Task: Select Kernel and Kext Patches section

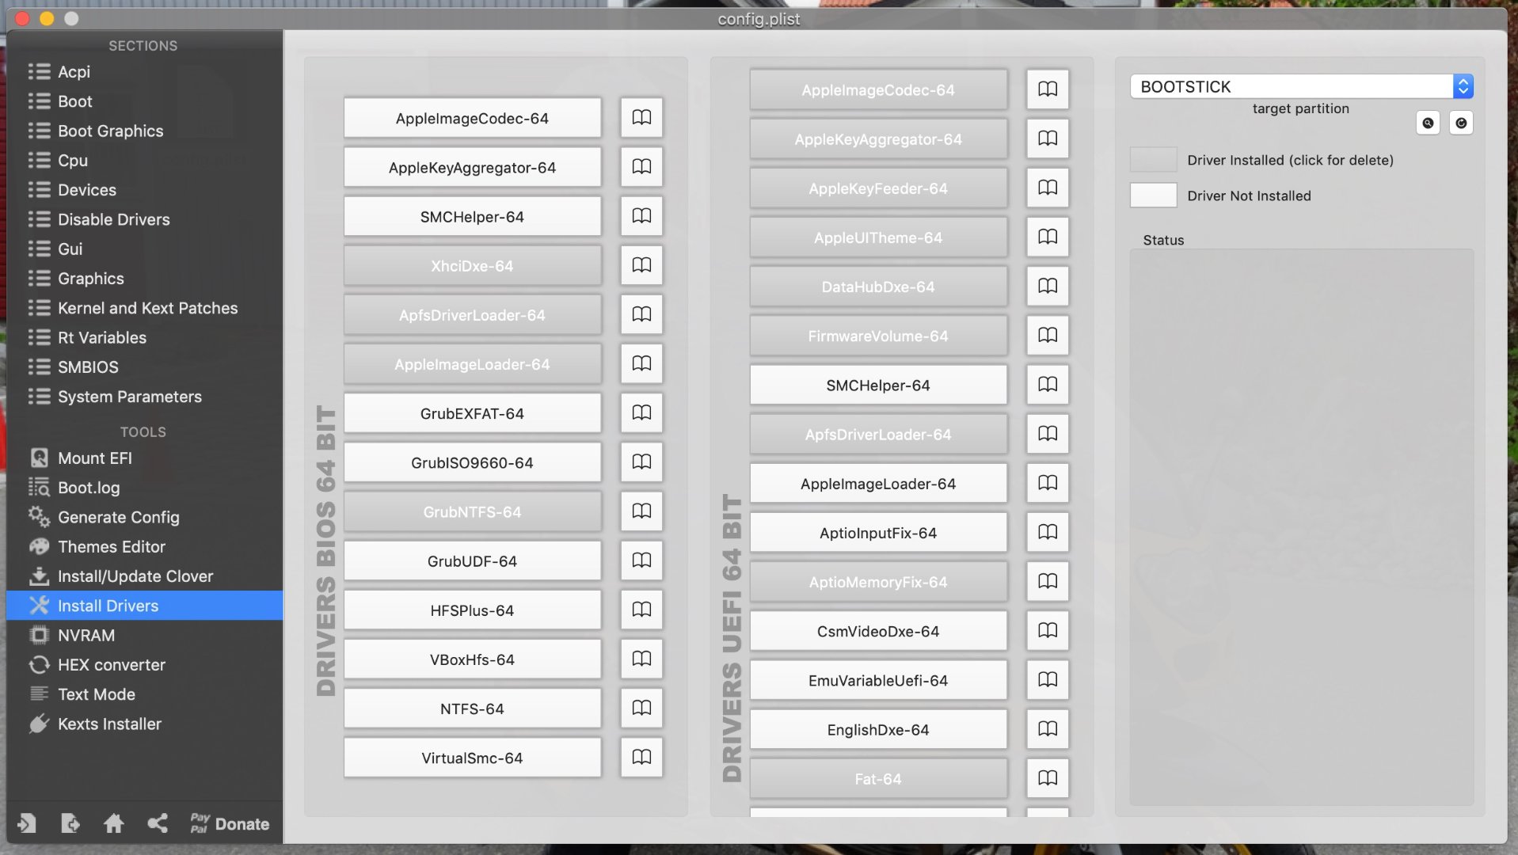Action: click(x=144, y=308)
